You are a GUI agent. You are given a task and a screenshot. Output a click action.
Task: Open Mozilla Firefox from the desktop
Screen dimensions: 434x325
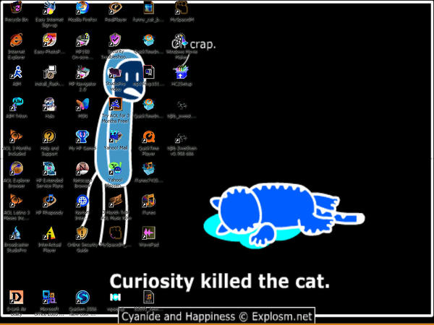coord(82,8)
